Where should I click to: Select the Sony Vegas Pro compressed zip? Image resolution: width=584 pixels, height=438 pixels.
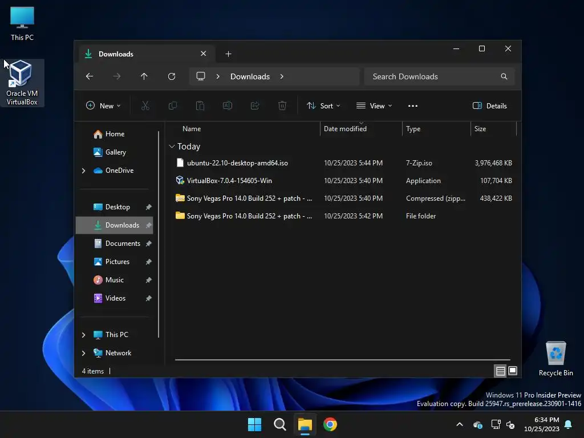343,198
